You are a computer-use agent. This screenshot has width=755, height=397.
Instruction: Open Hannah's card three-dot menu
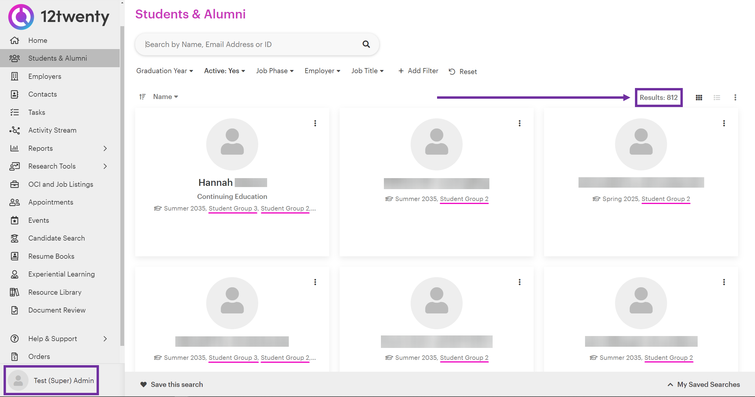click(315, 123)
